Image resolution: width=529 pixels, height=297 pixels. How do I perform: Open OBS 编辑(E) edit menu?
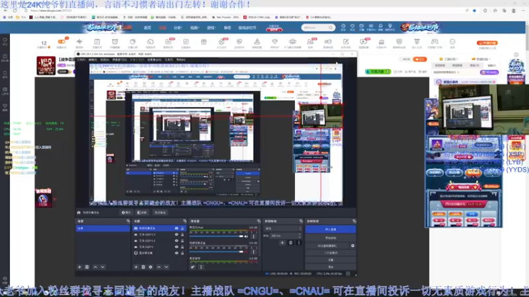point(93,59)
